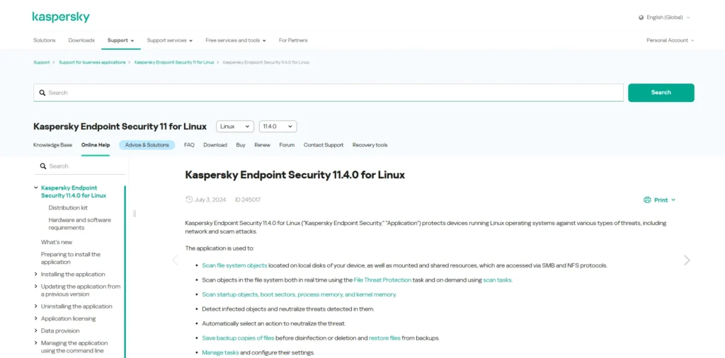Image resolution: width=725 pixels, height=358 pixels.
Task: Open Free services and tools menu
Action: click(x=236, y=40)
